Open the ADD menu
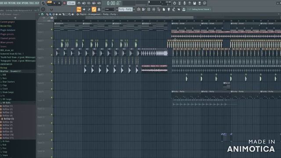This screenshot has height=158, width=281. click(6, 3)
